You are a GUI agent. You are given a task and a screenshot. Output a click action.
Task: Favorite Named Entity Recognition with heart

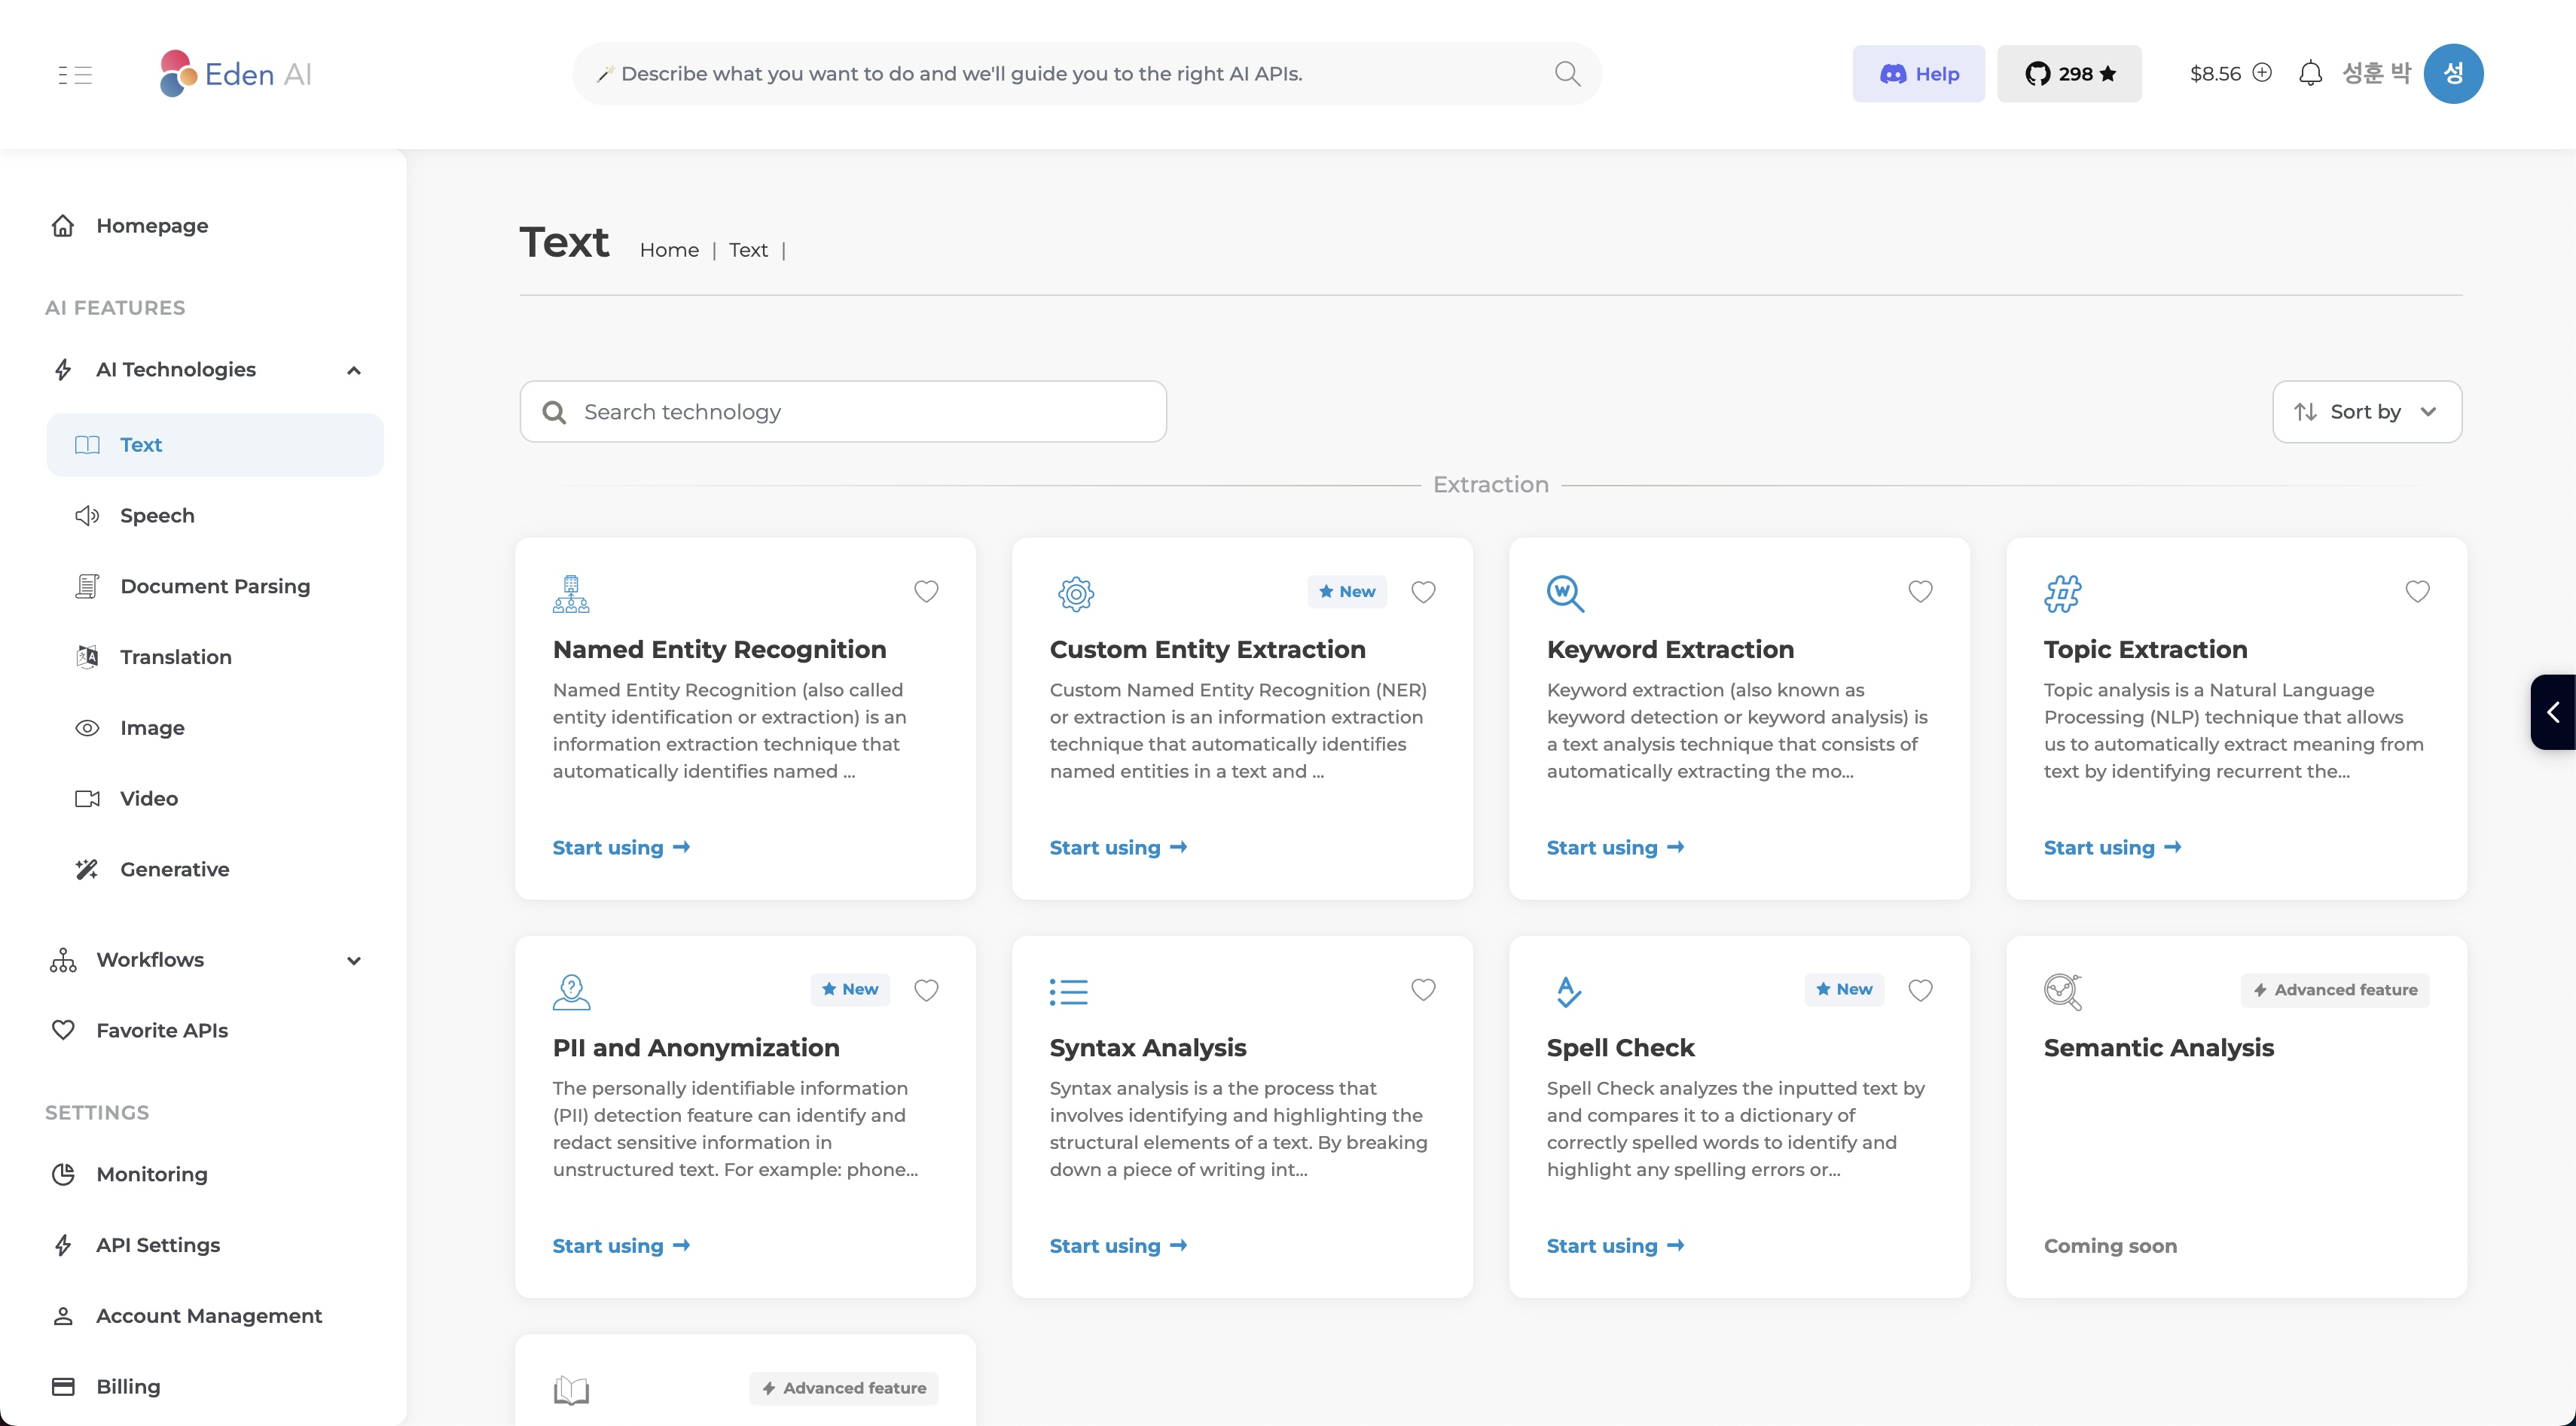click(x=926, y=592)
